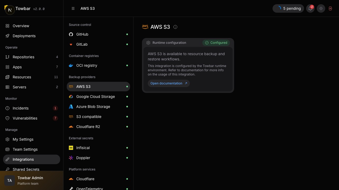Click the Azure Blob Storage logo icon

tap(71, 107)
